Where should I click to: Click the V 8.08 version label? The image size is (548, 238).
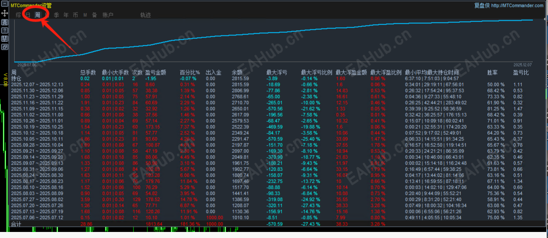[x=5, y=79]
